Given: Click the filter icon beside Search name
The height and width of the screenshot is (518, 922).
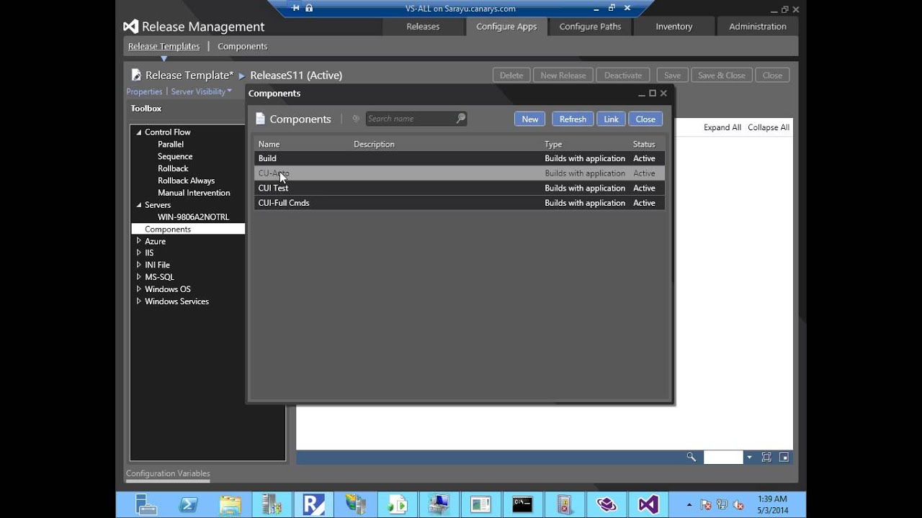Looking at the screenshot, I should pos(356,119).
